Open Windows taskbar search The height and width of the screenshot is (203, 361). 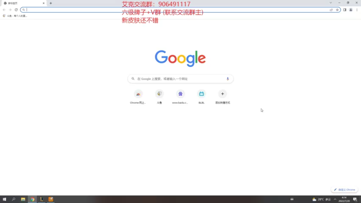(x=14, y=199)
